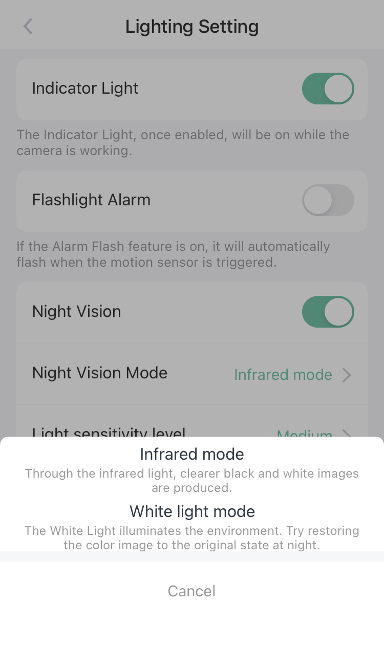Toggle the Indicator Light switch
The width and height of the screenshot is (384, 666).
(x=328, y=89)
